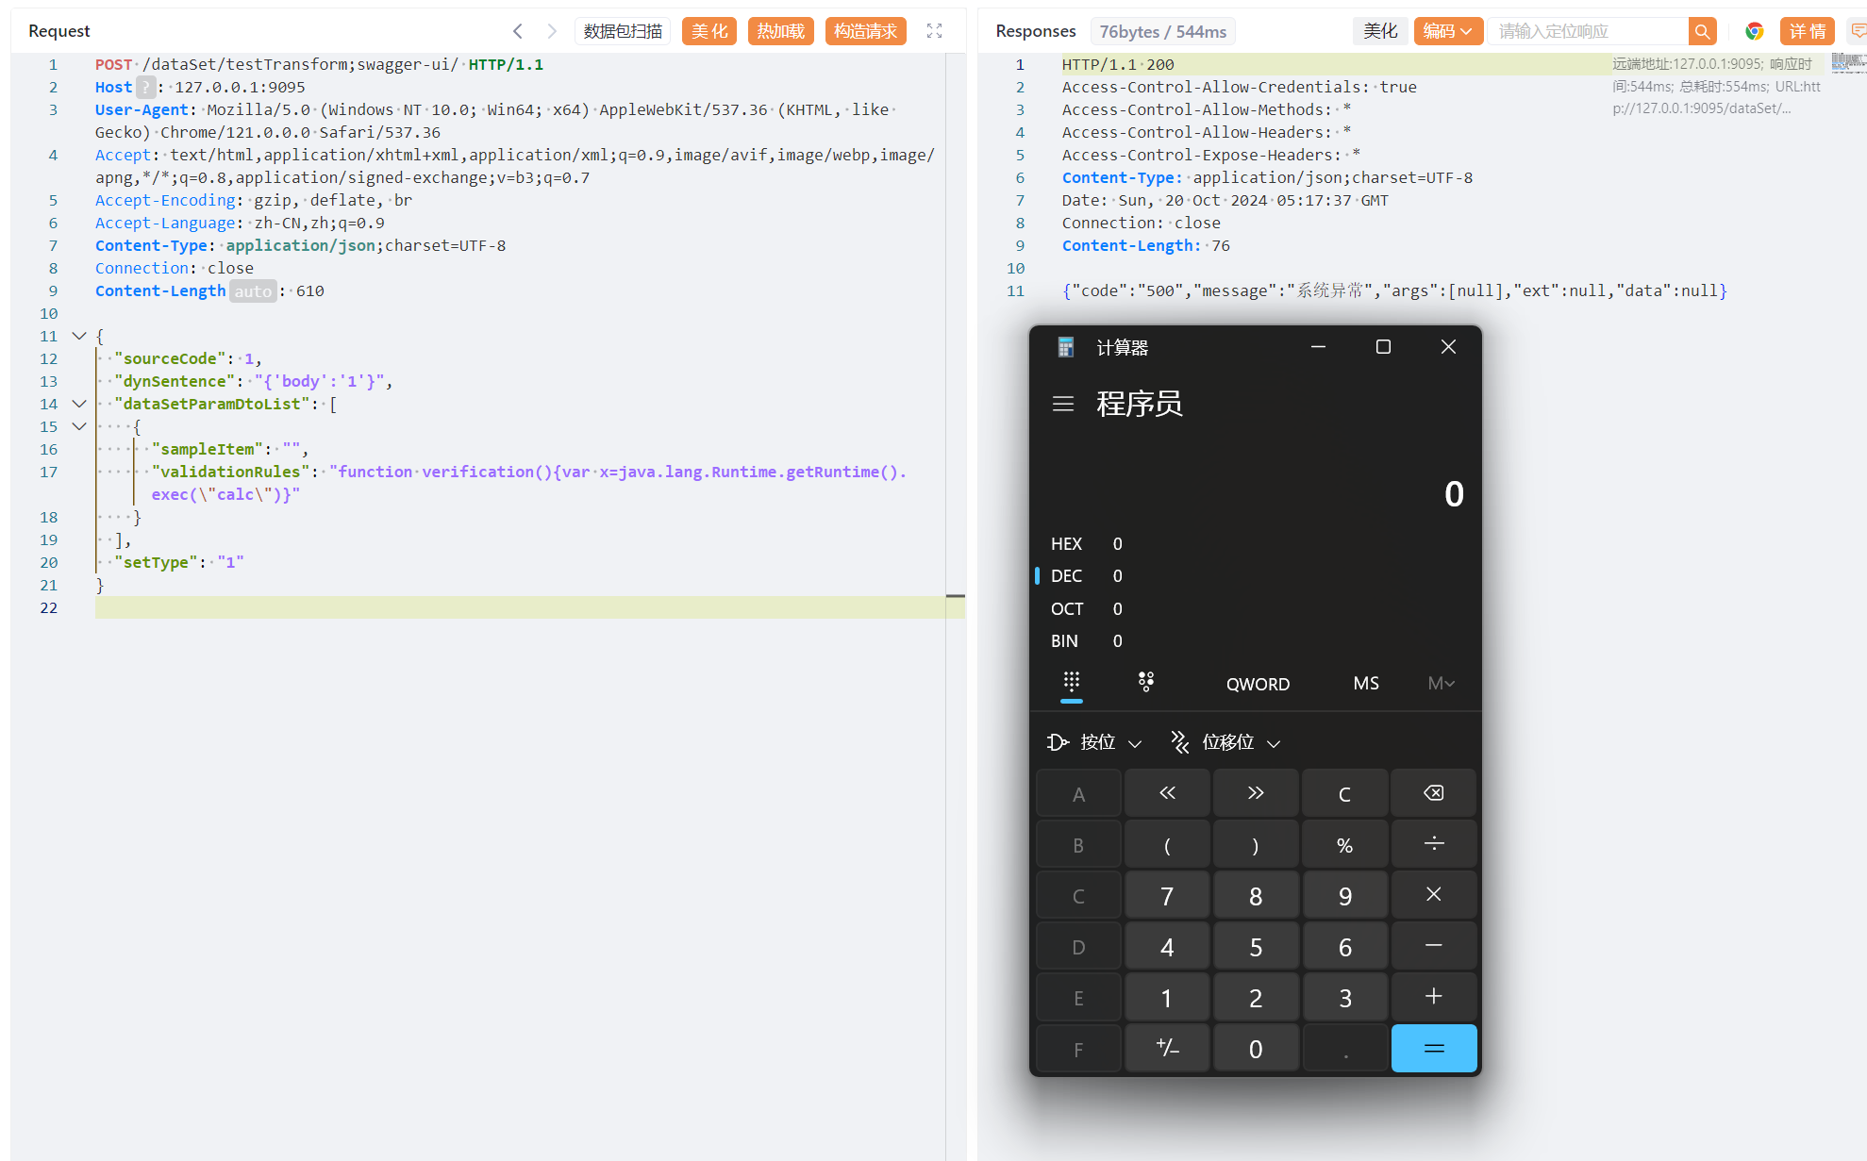
Task: Click the request editor scrollbar thumb
Action: 955,596
